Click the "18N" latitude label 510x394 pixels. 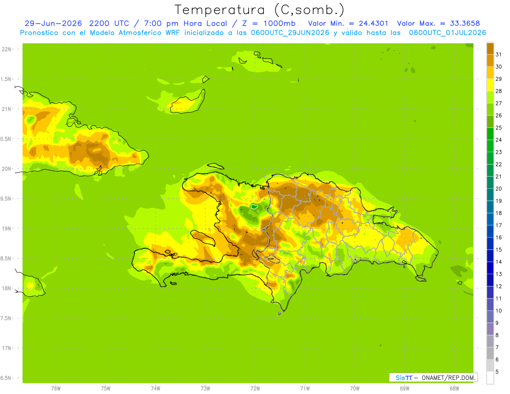[6, 288]
